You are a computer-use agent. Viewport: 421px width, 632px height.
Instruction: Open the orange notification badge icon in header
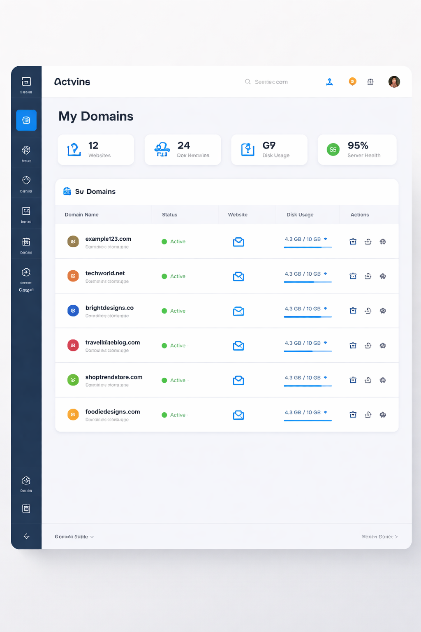point(352,81)
